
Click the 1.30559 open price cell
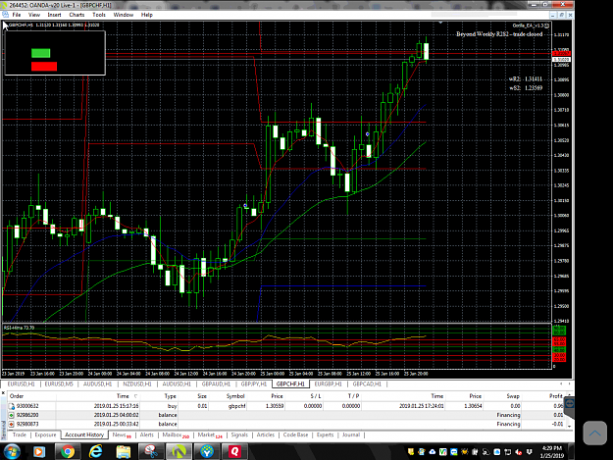coord(274,406)
